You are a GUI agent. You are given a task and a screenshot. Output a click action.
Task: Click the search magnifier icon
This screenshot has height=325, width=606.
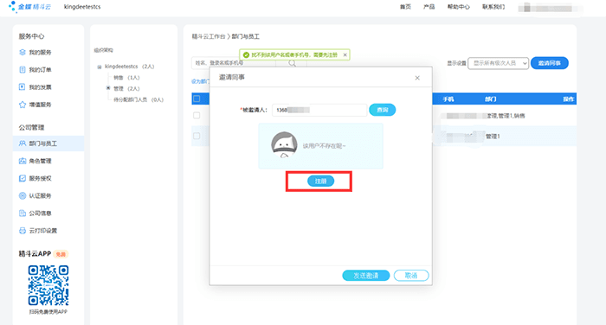(293, 63)
